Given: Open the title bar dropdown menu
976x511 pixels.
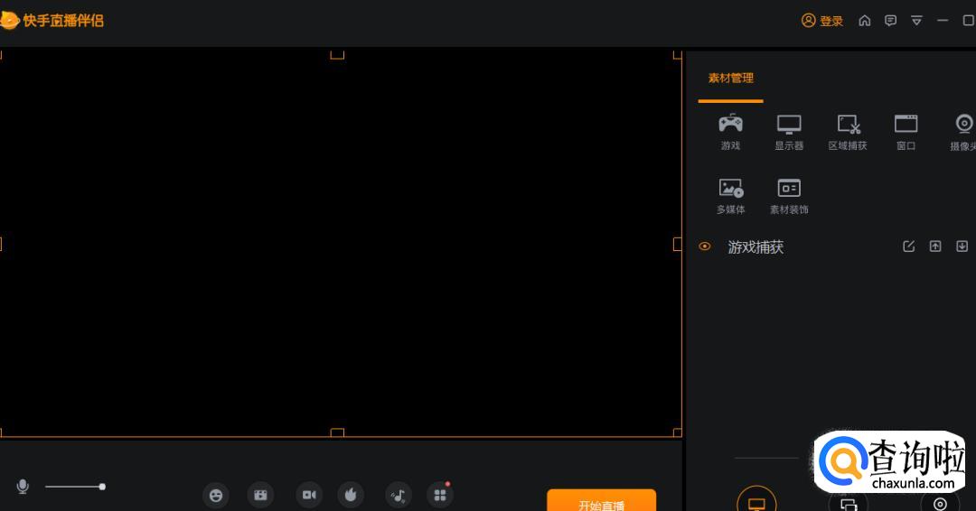Looking at the screenshot, I should (x=916, y=21).
